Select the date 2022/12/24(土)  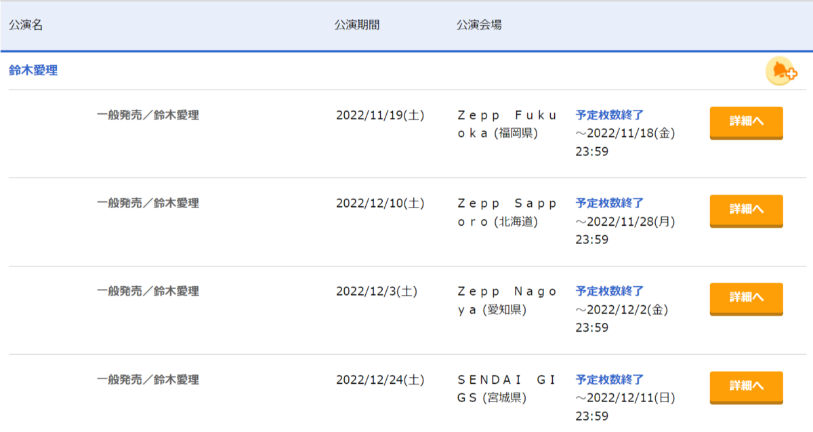[x=380, y=380]
